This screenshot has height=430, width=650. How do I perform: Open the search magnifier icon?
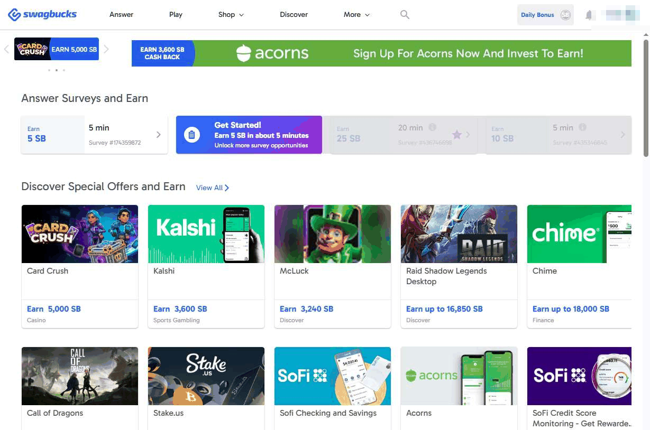pos(405,15)
